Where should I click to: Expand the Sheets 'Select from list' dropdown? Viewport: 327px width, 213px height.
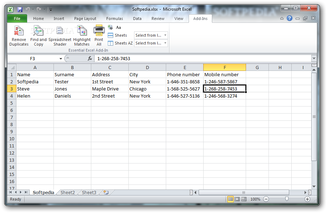coord(165,35)
